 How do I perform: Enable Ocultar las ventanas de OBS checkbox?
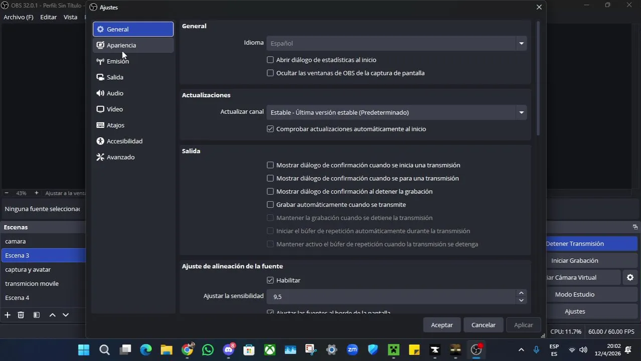point(270,73)
